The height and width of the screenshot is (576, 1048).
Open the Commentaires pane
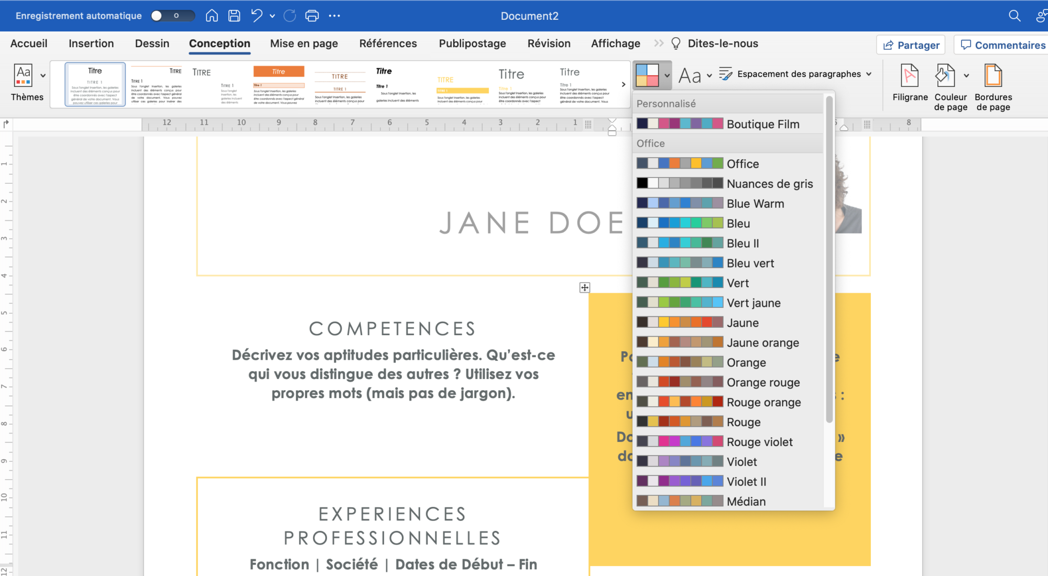pyautogui.click(x=1002, y=45)
